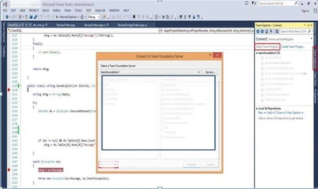The height and width of the screenshot is (189, 318).
Task: Click the Undo toolbar icon
Action: 41,17
